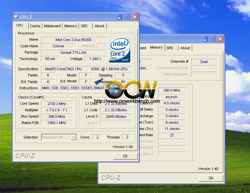Image resolution: width=250 pixels, height=193 pixels.
Task: Click the Instructions field listing MMX, SSE
Action: [86, 88]
